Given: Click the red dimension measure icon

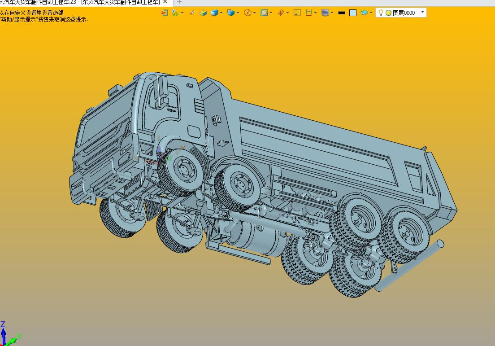Looking at the screenshot, I should pos(308,13).
